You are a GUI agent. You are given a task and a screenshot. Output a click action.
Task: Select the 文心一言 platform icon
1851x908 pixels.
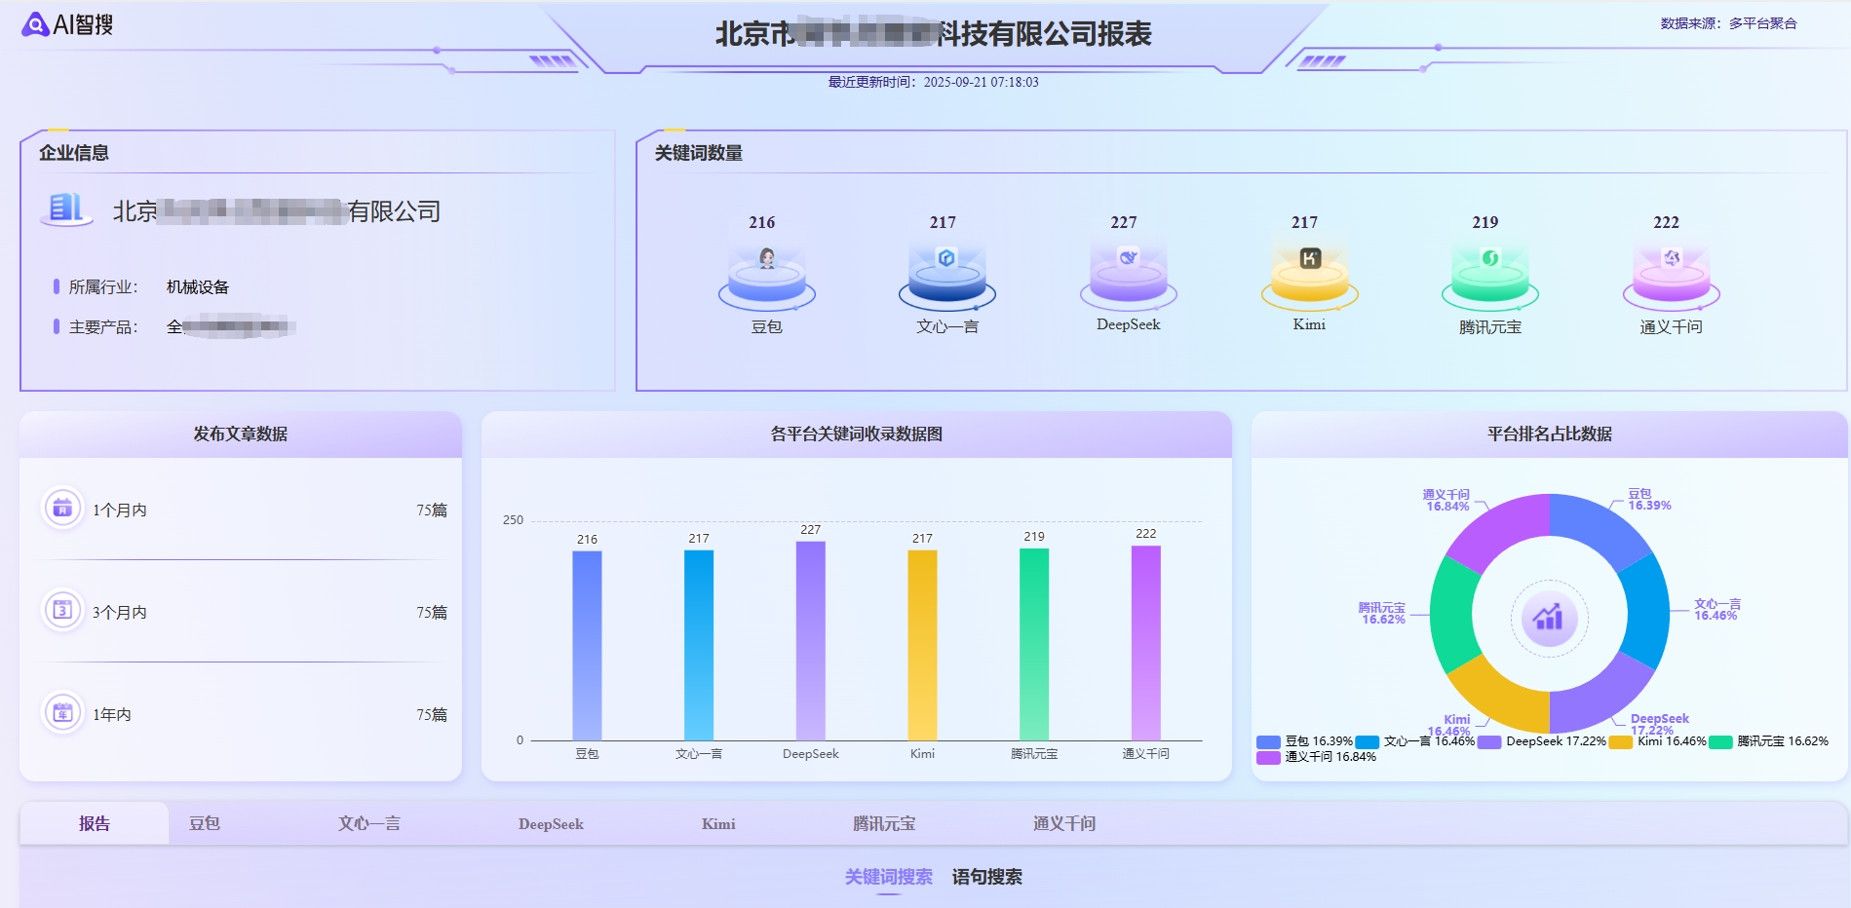pyautogui.click(x=945, y=273)
